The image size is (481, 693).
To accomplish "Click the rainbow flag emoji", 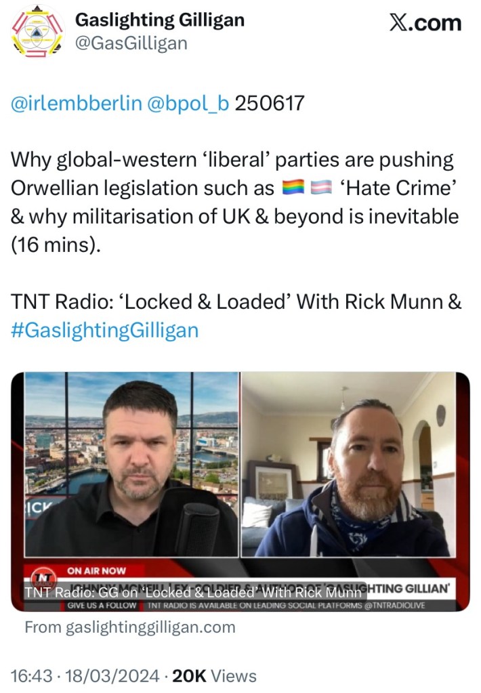I will tap(293, 188).
